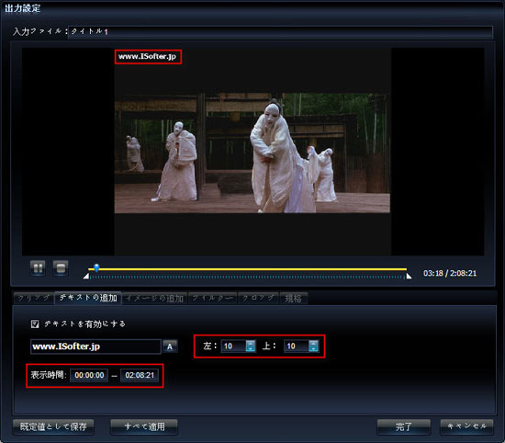This screenshot has width=505, height=443.
Task: Adjust the 左 value spinner arrows
Action: click(251, 346)
